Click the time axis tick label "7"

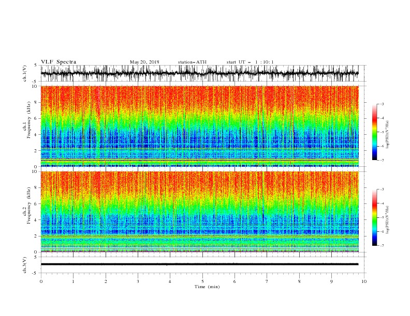[267, 281]
